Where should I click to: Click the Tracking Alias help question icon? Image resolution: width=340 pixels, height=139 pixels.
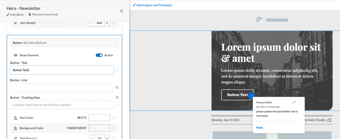coord(117,97)
